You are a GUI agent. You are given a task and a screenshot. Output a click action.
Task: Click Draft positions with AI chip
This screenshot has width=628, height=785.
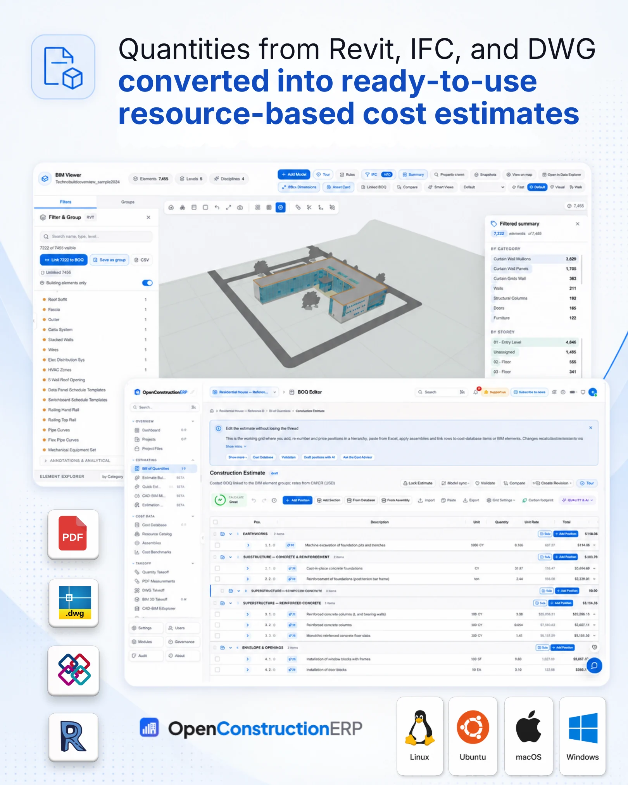point(319,457)
